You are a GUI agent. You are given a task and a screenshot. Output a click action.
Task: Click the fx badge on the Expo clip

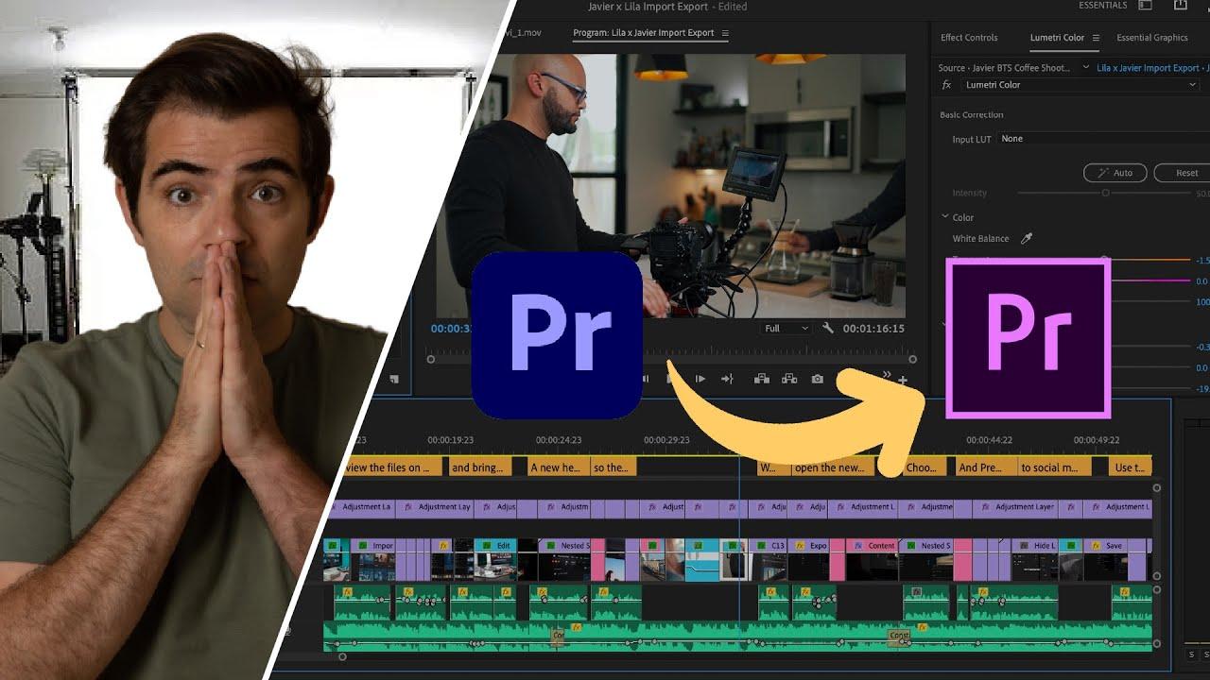(x=800, y=546)
